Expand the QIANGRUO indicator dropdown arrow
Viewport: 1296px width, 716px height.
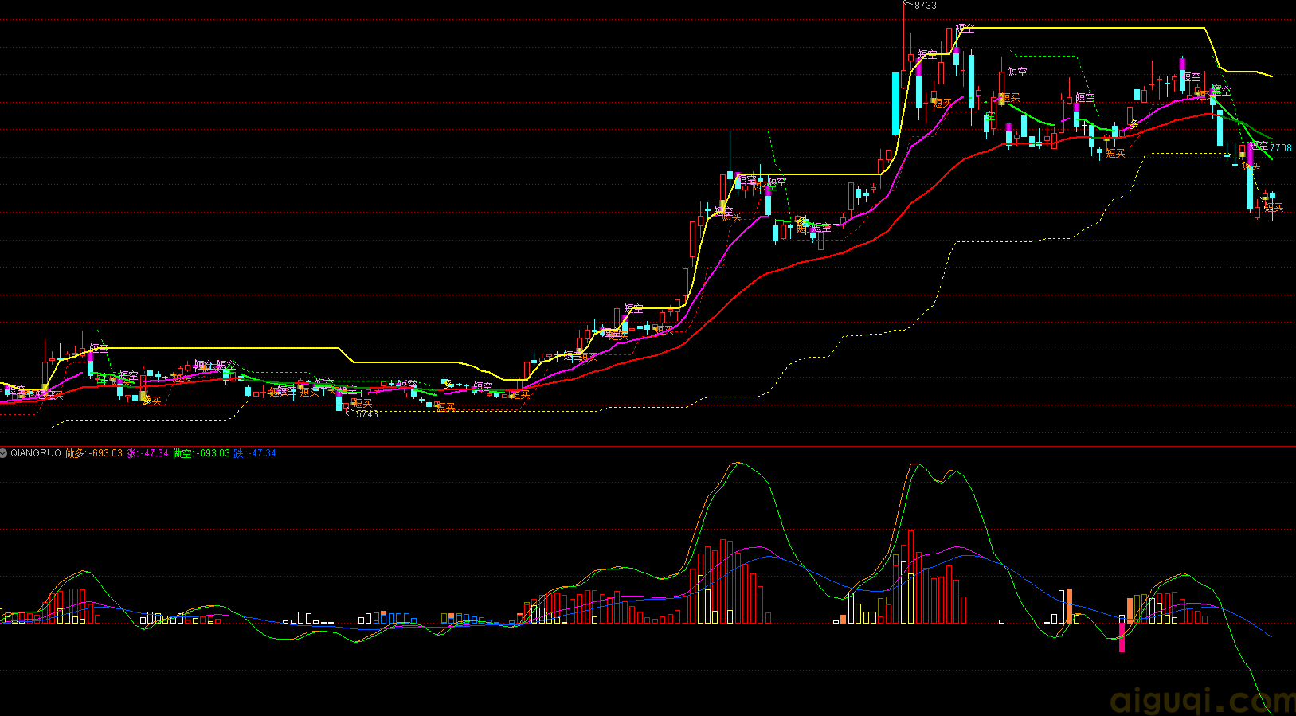click(4, 453)
